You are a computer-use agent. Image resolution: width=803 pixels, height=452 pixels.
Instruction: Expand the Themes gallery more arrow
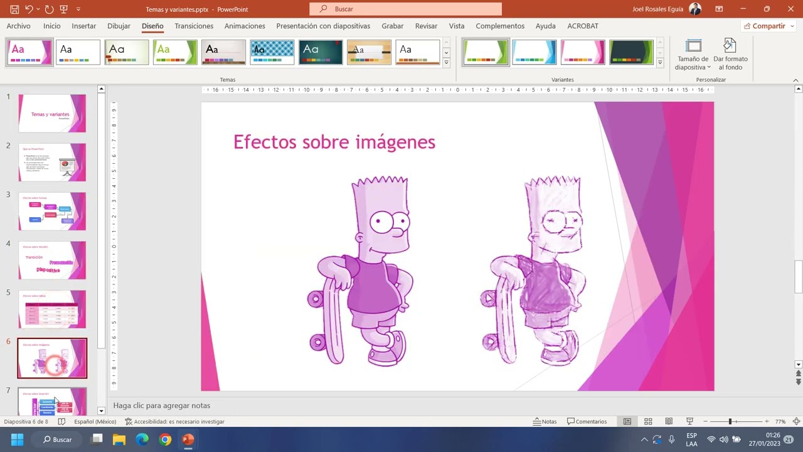point(446,62)
